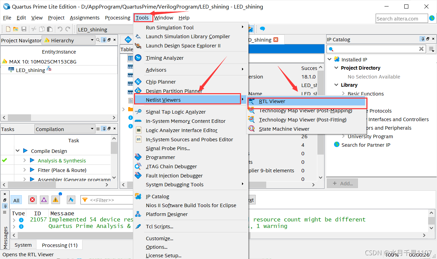437x259 pixels.
Task: Expand the Analysis & Synthesis task
Action: pyautogui.click(x=25, y=160)
